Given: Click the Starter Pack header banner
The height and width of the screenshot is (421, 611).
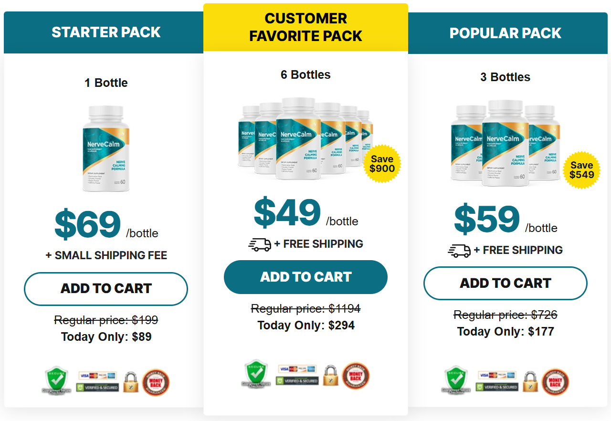Looking at the screenshot, I should (105, 32).
